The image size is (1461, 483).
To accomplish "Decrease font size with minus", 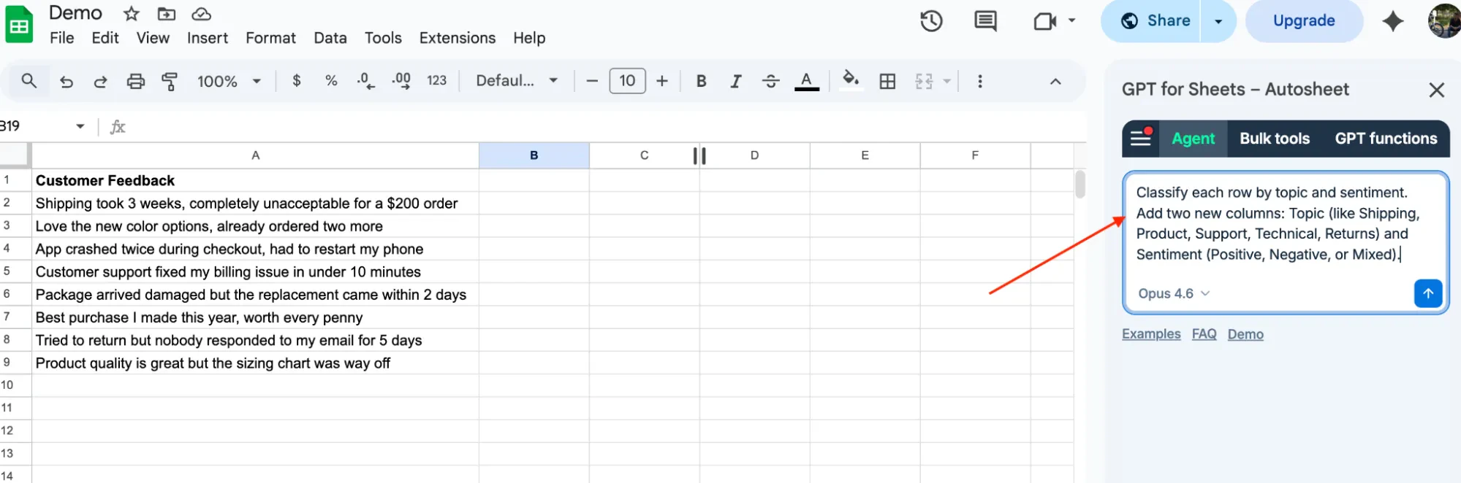I will (593, 80).
